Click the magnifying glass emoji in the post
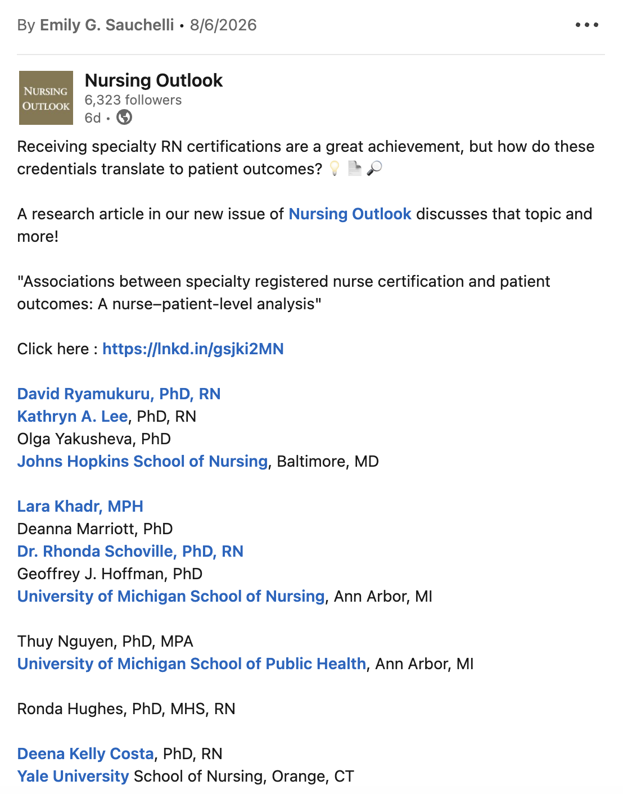Screen dimensions: 623x794 coord(374,169)
